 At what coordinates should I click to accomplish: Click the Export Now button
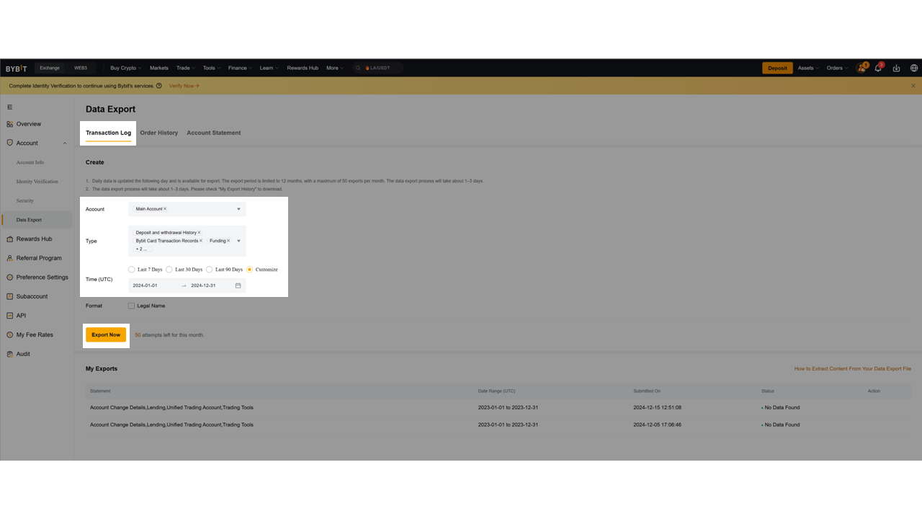pyautogui.click(x=106, y=334)
